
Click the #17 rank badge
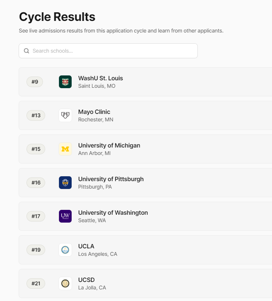[x=36, y=216]
